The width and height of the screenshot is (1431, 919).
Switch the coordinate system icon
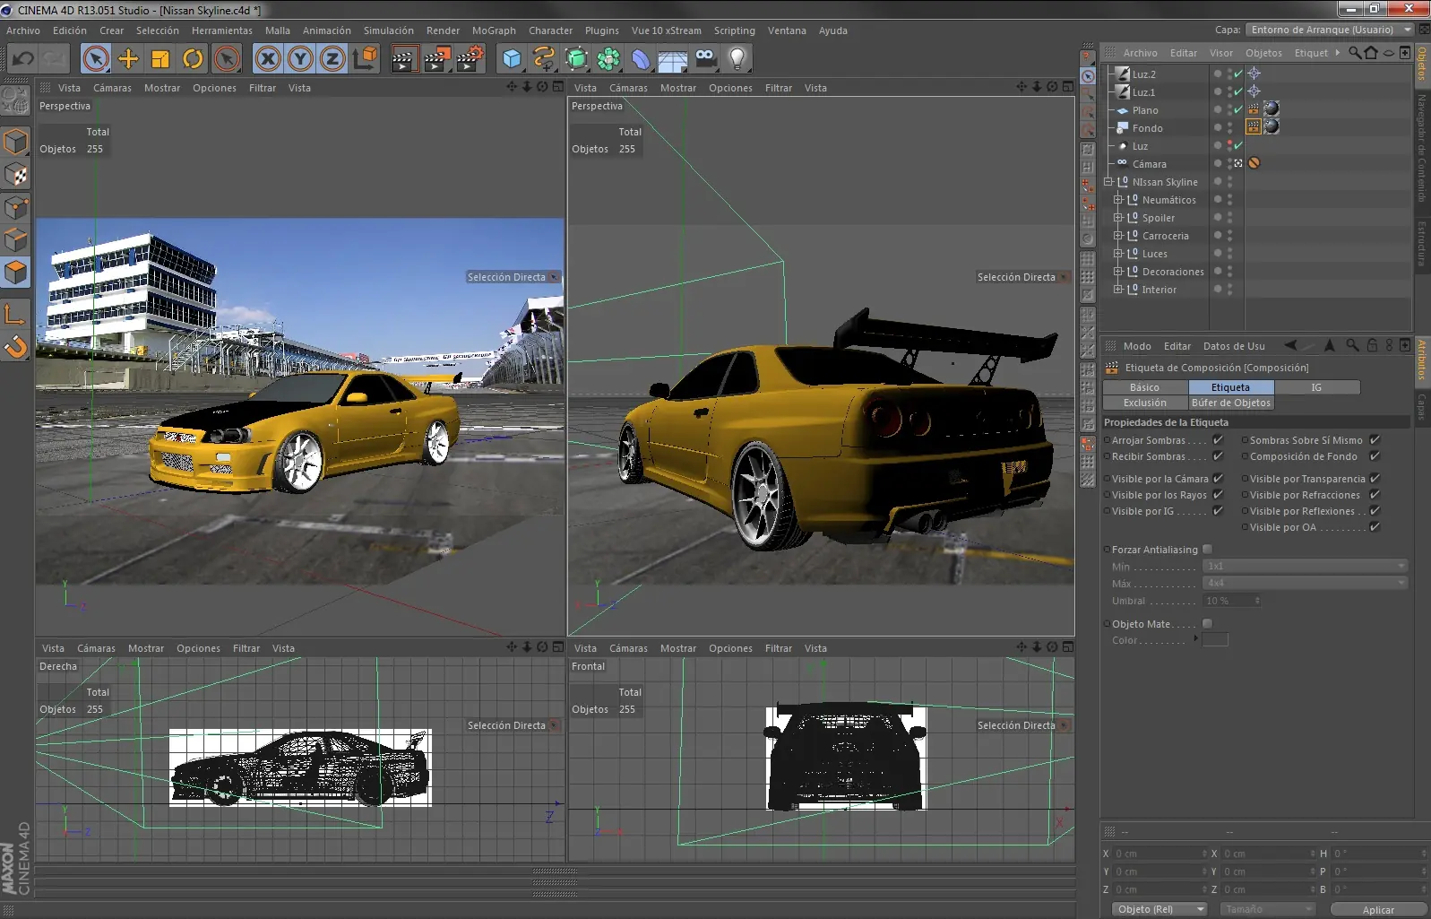[x=366, y=59]
